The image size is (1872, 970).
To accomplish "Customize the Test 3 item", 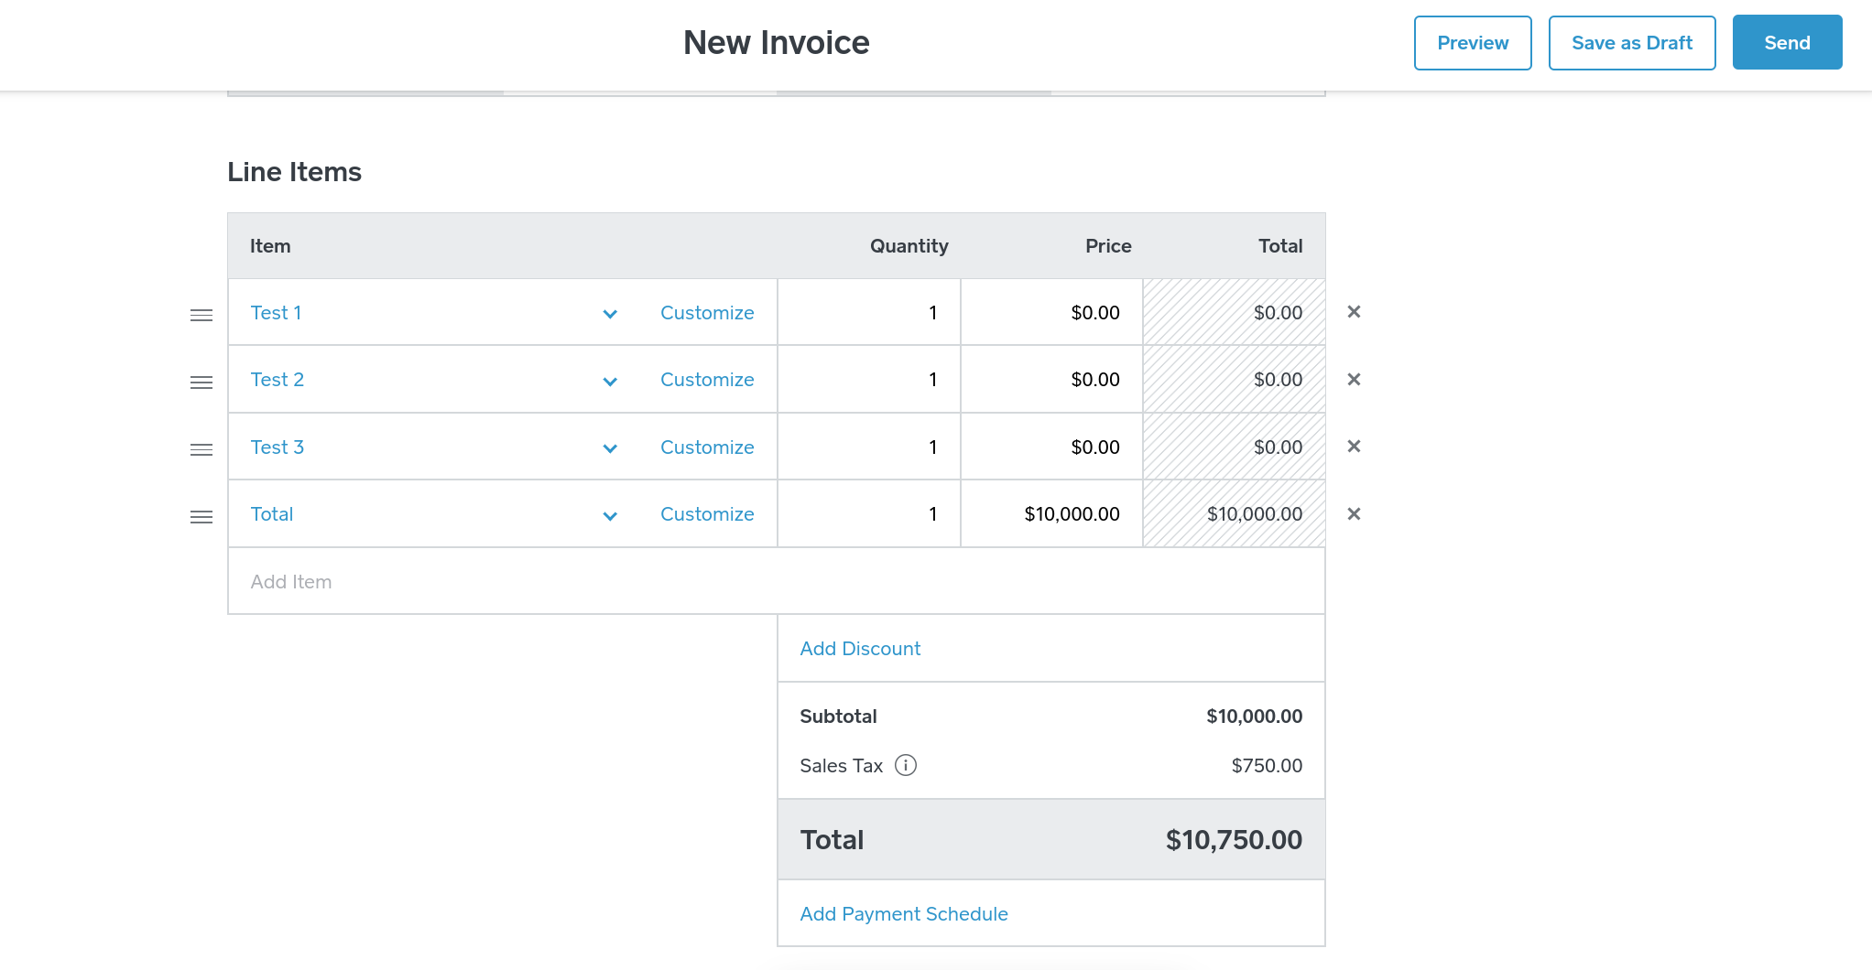I will 707,447.
